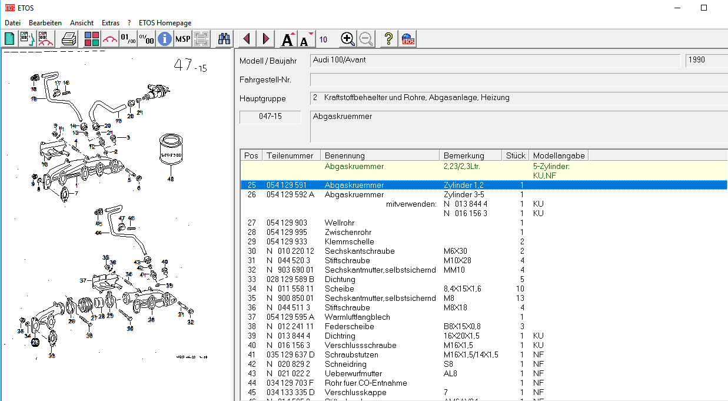The width and height of the screenshot is (728, 401).
Task: Go to next page with right red arrow
Action: click(x=266, y=39)
